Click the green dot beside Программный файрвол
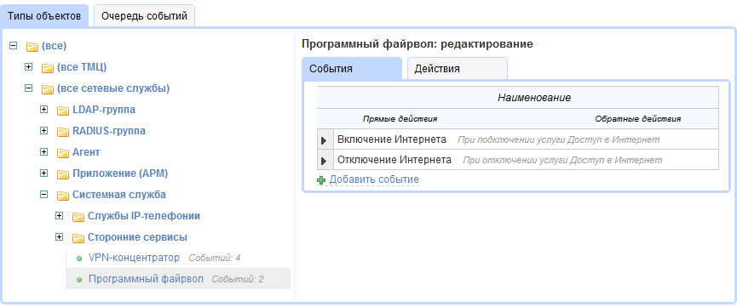This screenshot has height=307, width=737. click(79, 280)
